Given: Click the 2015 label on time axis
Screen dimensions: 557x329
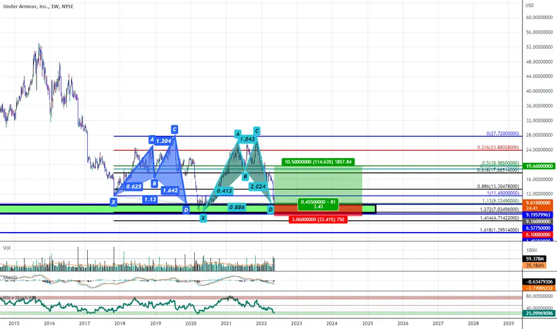Looking at the screenshot, I should [x=14, y=323].
